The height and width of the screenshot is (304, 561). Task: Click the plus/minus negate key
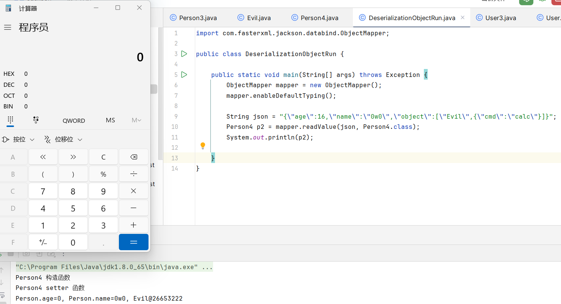tap(43, 242)
